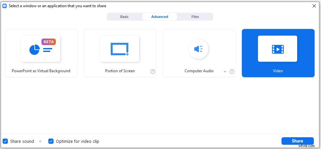
Task: Uncheck the Share sound checkbox
Action: [x=5, y=141]
